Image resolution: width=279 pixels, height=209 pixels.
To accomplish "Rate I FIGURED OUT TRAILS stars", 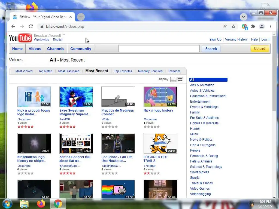I will pyautogui.click(x=152, y=173).
